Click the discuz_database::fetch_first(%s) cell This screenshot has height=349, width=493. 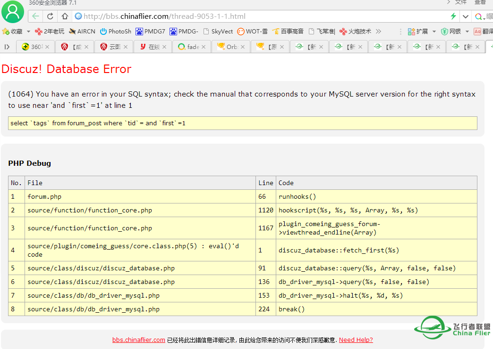pos(377,250)
